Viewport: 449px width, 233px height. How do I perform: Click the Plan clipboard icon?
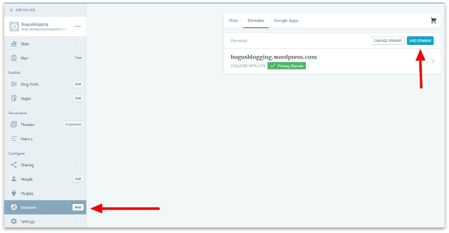point(13,58)
